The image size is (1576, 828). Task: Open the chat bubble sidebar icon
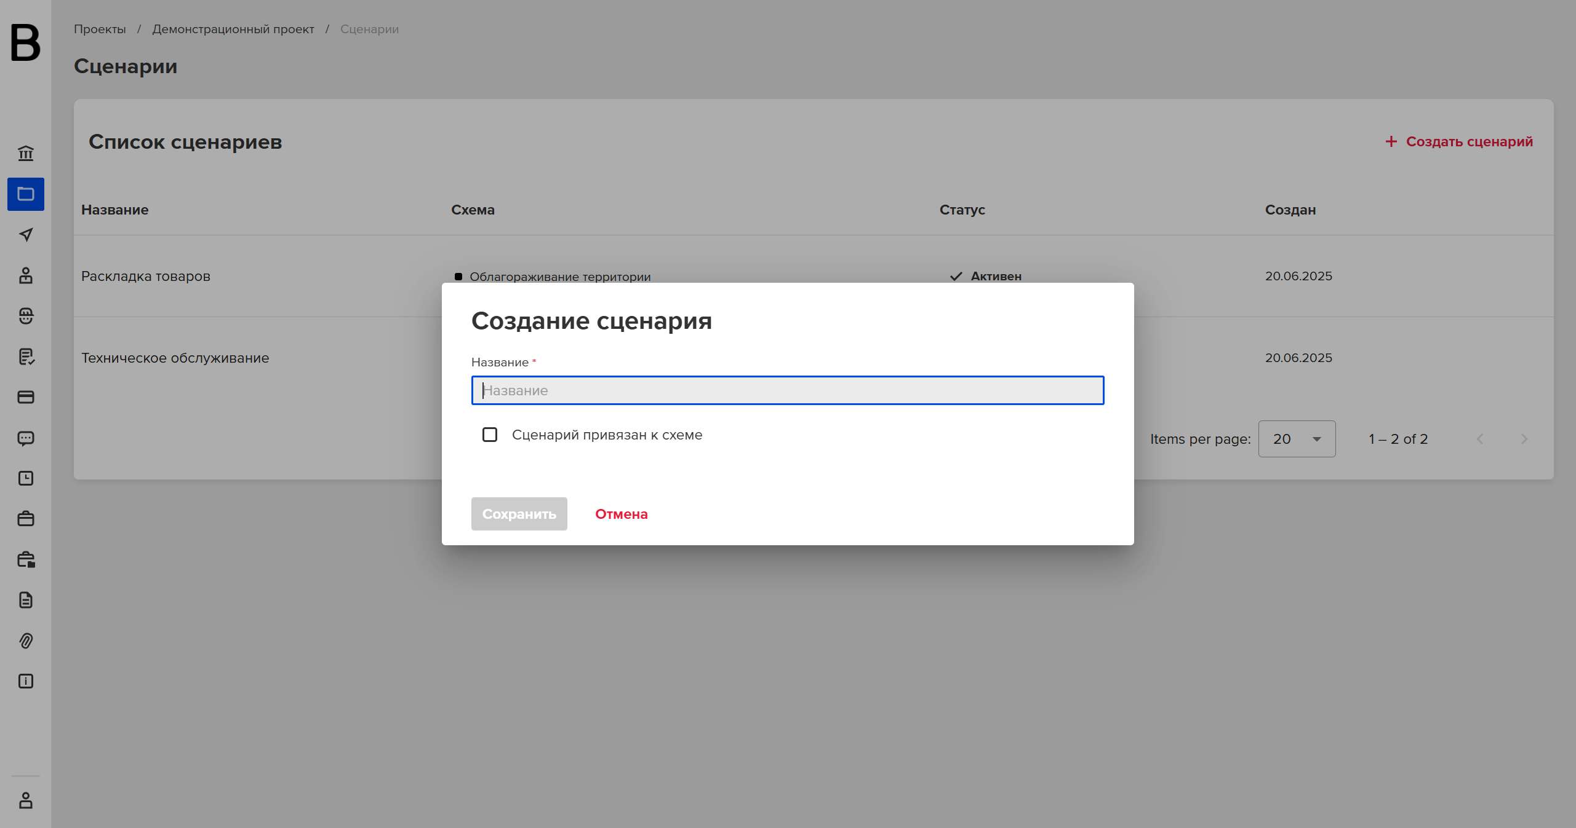click(26, 438)
